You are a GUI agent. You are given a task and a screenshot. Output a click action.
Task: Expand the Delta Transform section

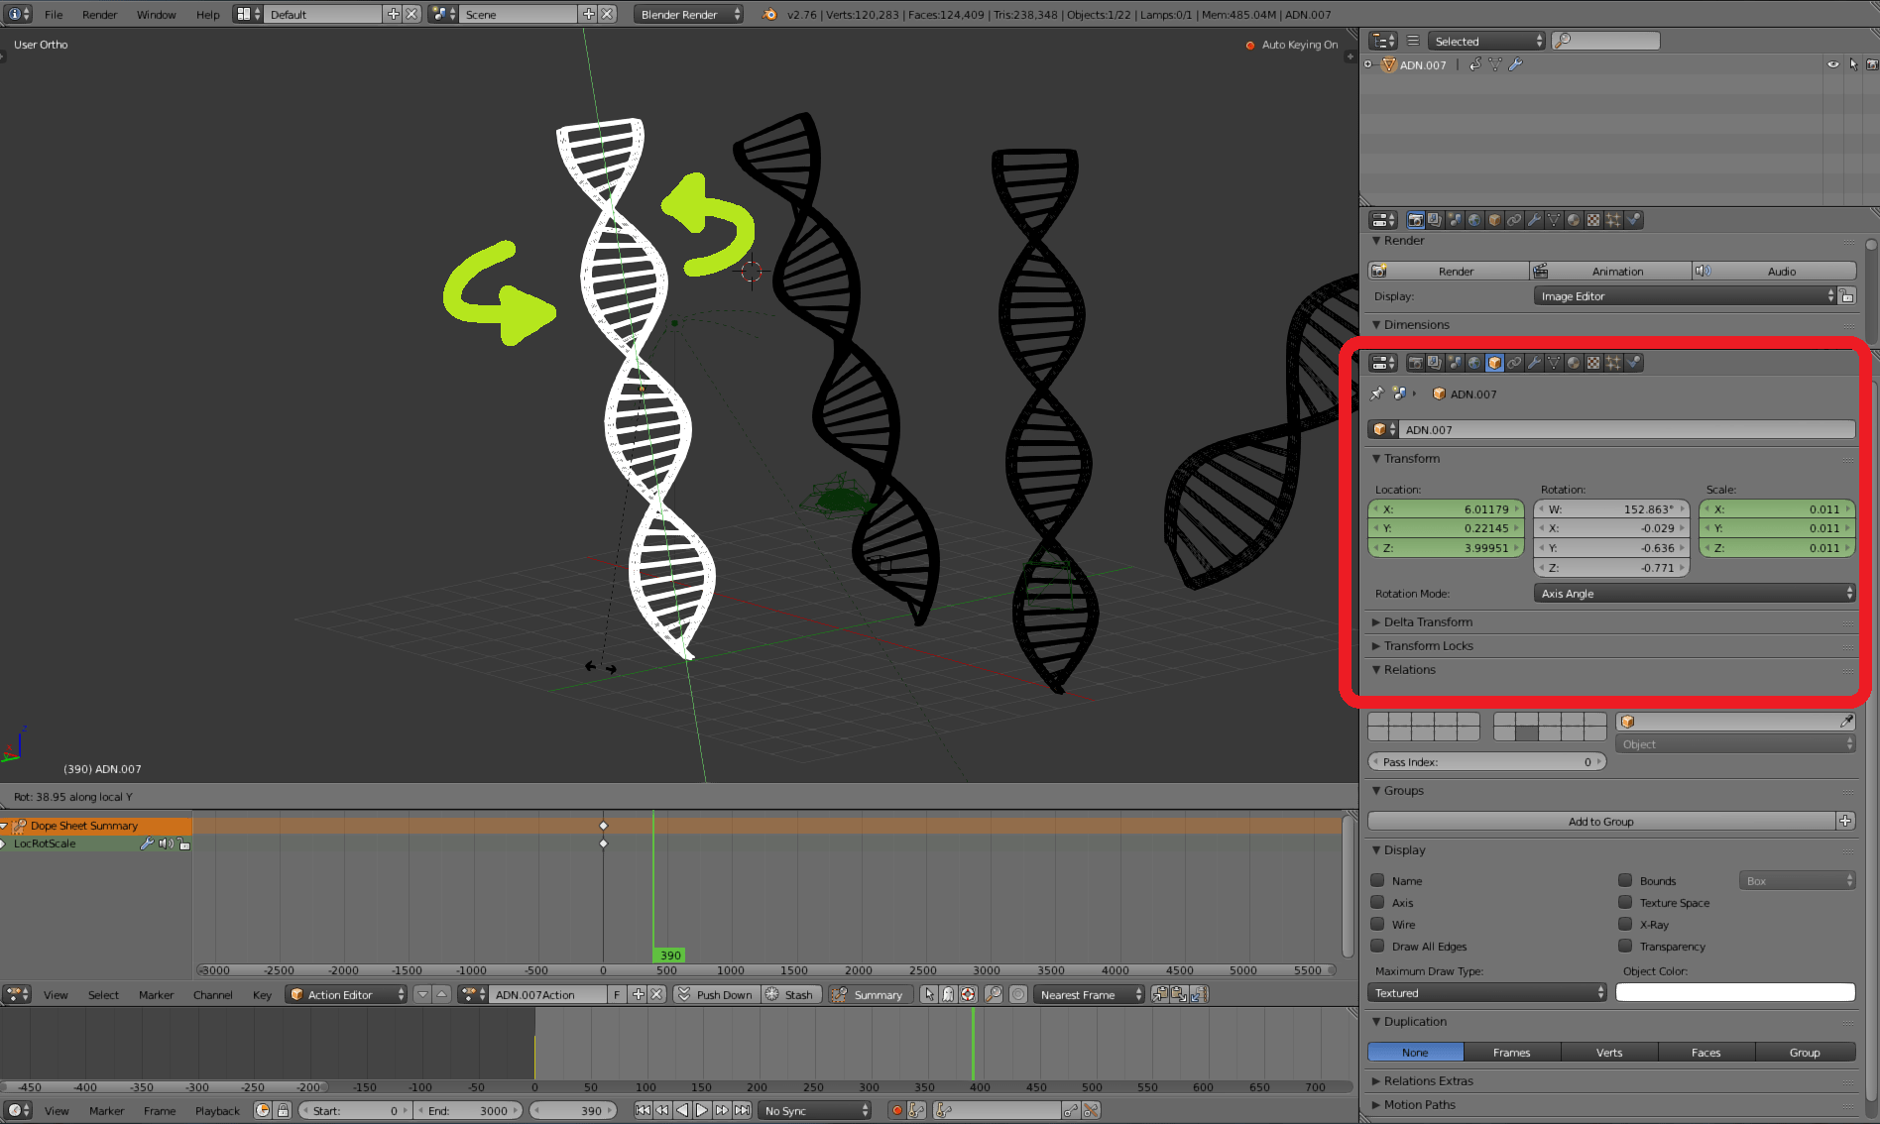coord(1428,621)
